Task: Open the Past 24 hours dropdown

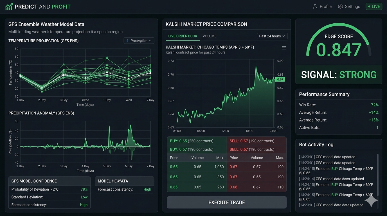Action: point(272,36)
